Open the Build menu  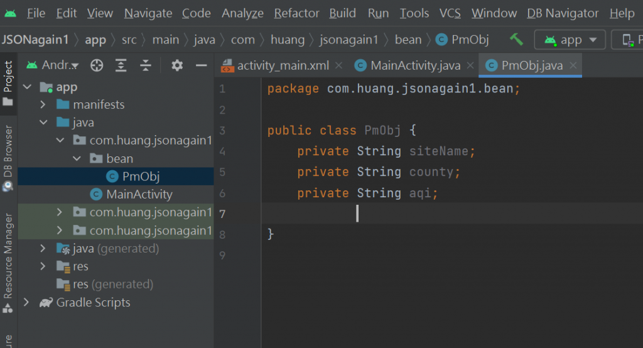(x=342, y=14)
